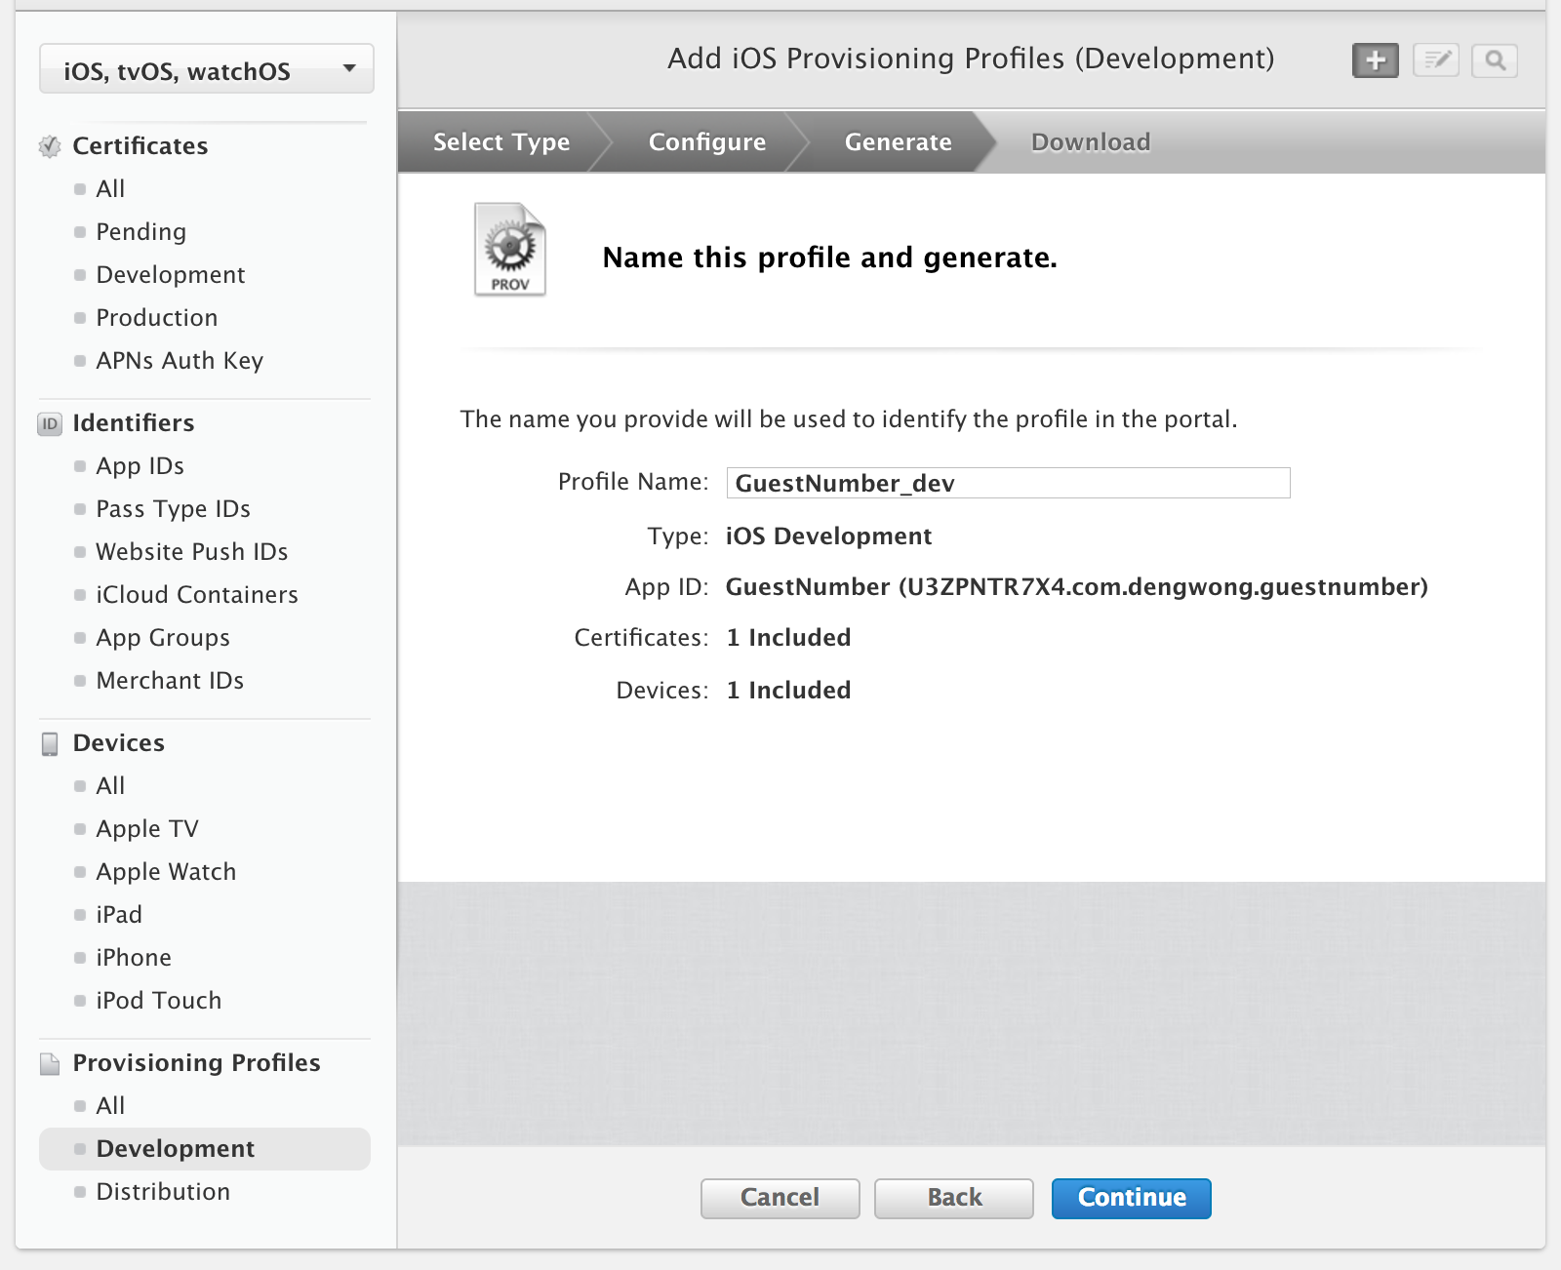Viewport: 1561px width, 1270px height.
Task: Open Production certificates
Action: coord(156,318)
